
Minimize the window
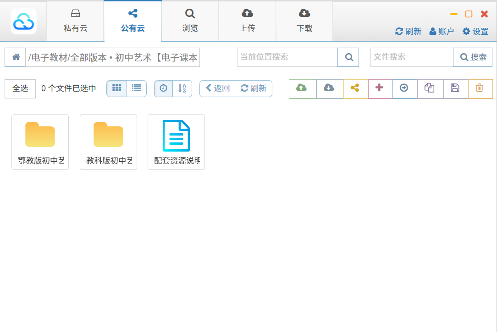point(453,14)
